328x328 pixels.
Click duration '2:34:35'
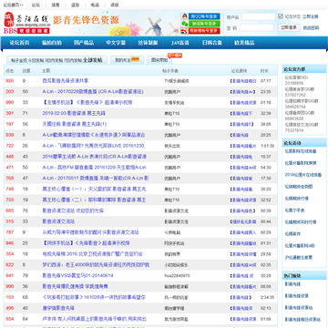(267, 297)
